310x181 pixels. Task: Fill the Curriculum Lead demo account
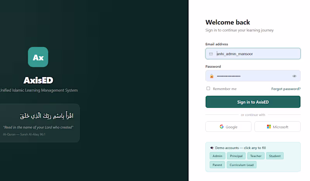(241, 165)
